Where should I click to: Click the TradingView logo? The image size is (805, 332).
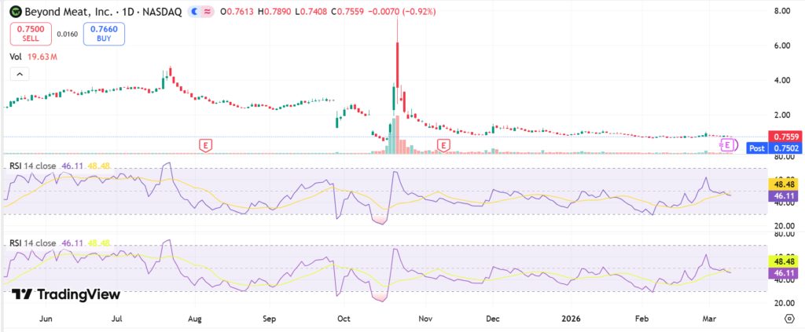(67, 294)
